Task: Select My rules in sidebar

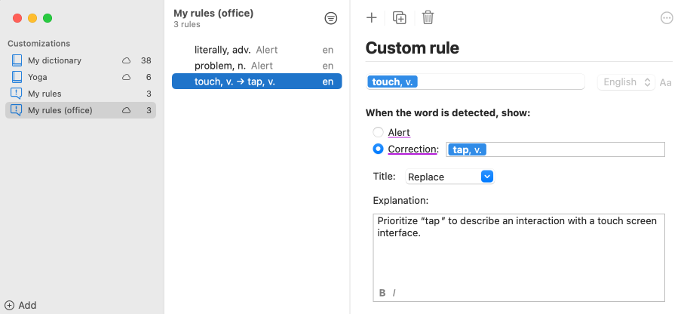Action: coord(44,94)
